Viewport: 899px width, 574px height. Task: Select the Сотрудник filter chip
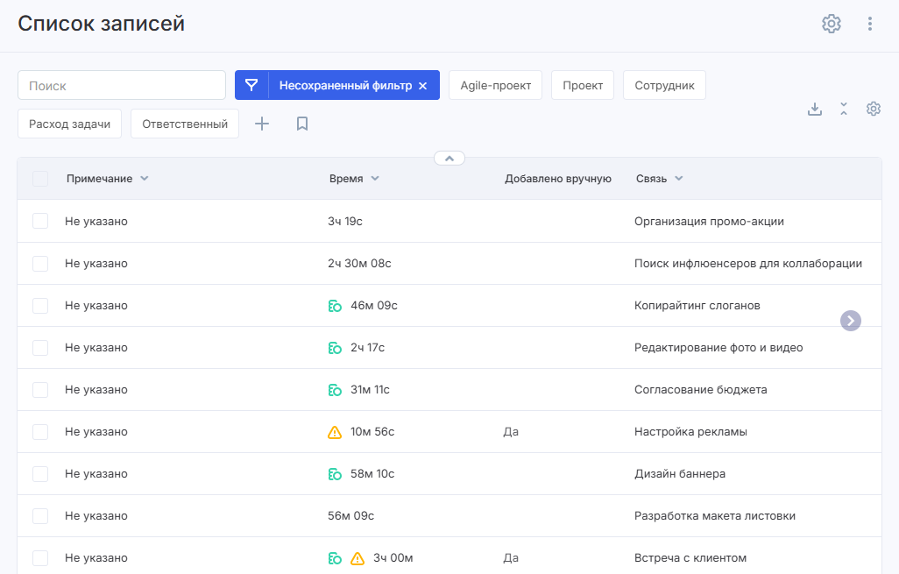[664, 85]
